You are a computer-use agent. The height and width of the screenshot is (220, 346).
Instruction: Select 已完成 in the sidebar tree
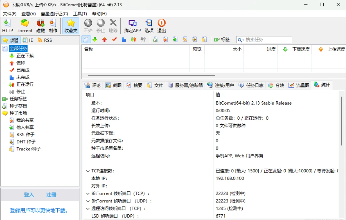point(23,70)
